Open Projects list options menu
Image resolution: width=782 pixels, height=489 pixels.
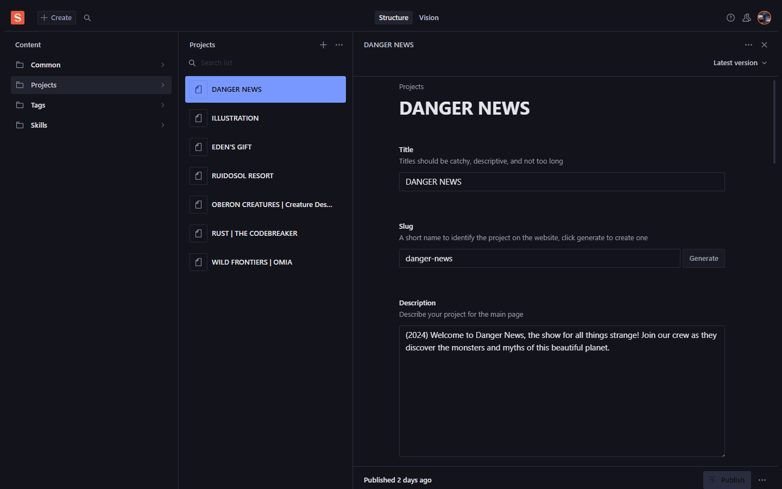[339, 45]
